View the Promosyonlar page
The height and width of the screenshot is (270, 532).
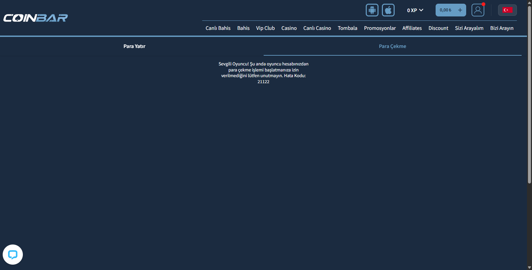coord(380,28)
